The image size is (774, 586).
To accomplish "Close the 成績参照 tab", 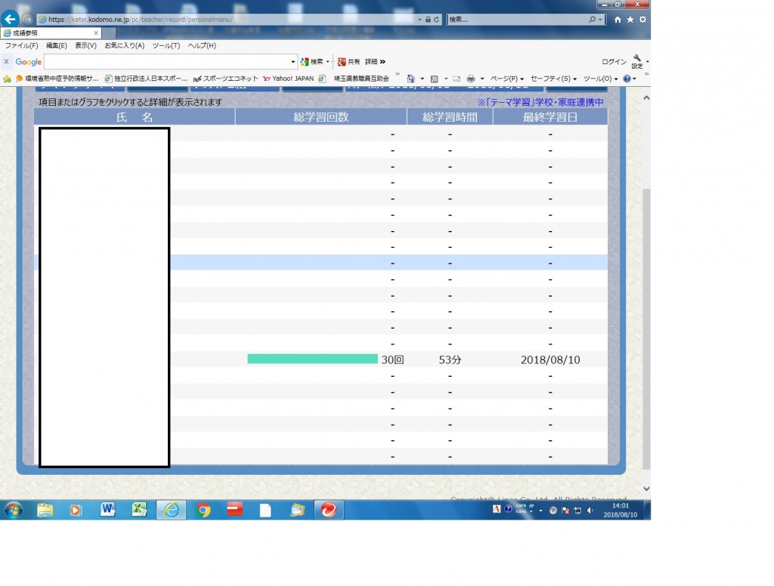I will [96, 33].
